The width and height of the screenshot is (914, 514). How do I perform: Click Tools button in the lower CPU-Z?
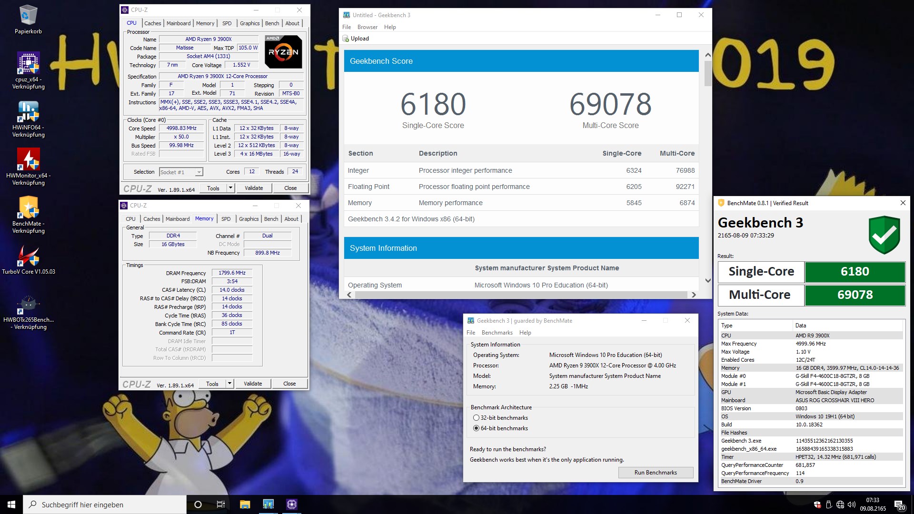(x=212, y=384)
